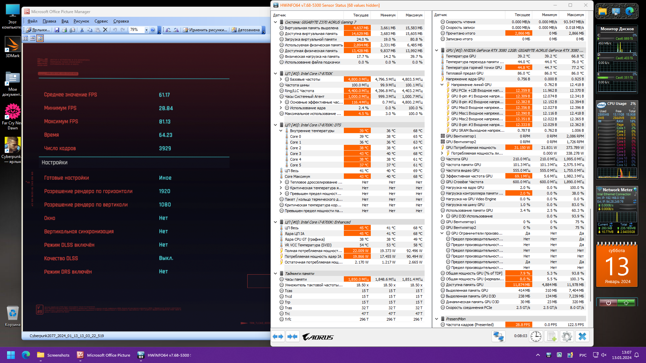Open the Рисунок menu

point(81,21)
